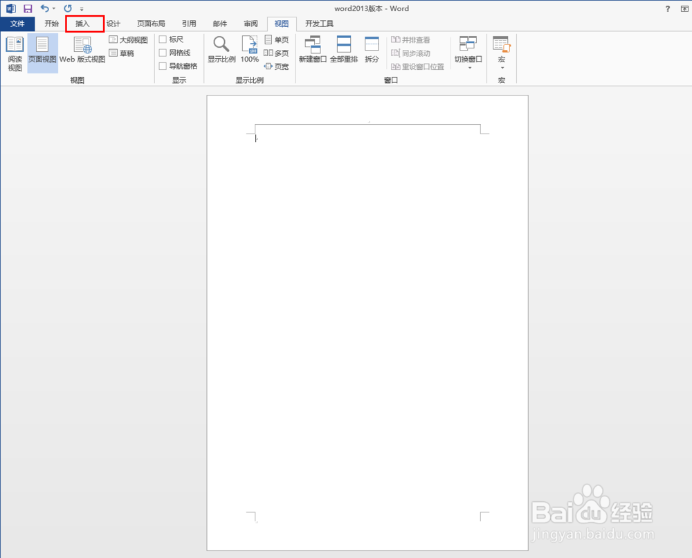The height and width of the screenshot is (558, 692).
Task: Open the 文件 (File) tab
Action: [17, 24]
